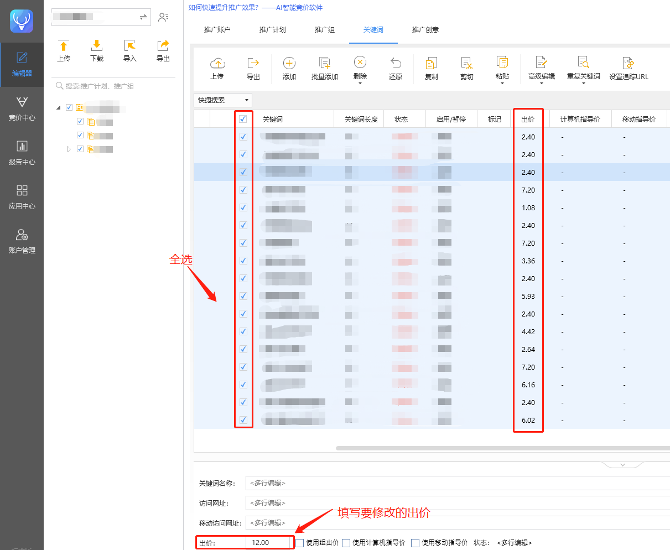The height and width of the screenshot is (550, 670).
Task: Open the 编辑器 sidebar section
Action: tap(22, 65)
